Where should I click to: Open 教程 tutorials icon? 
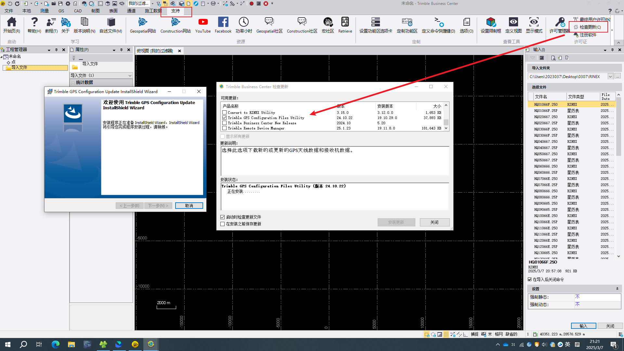coord(51,25)
